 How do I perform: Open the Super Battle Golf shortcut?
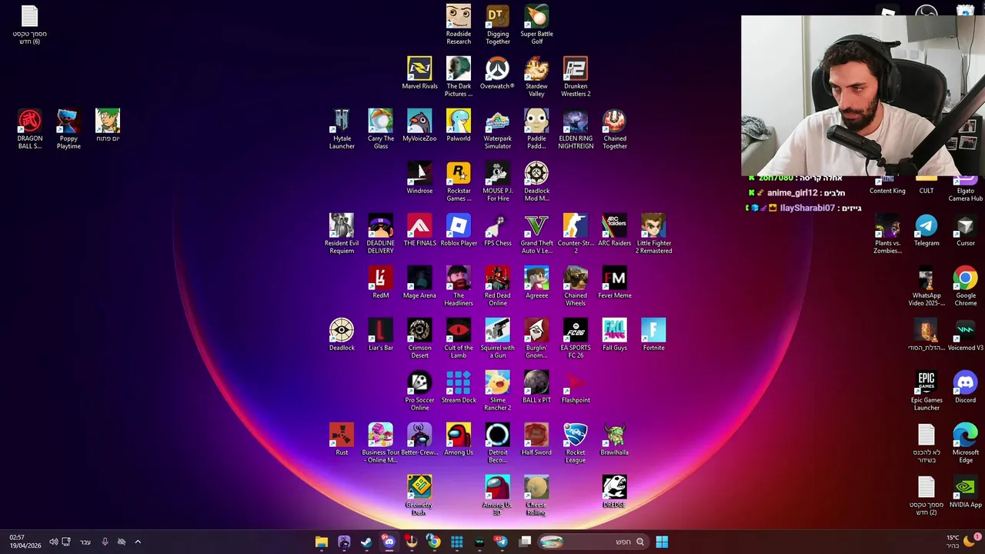point(536,25)
